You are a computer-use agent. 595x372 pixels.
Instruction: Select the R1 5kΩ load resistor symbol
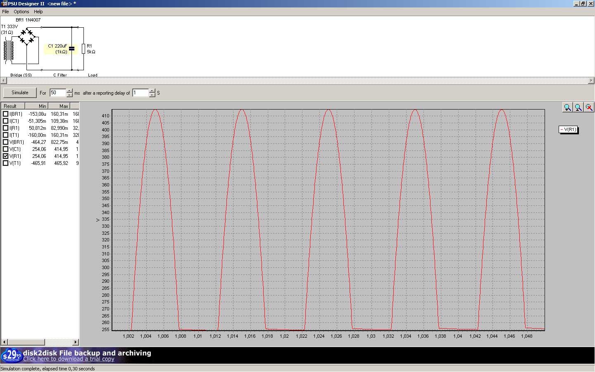click(83, 49)
